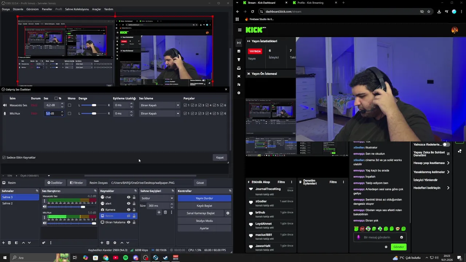Open Kick sidebar hamburger menu

[x=240, y=30]
